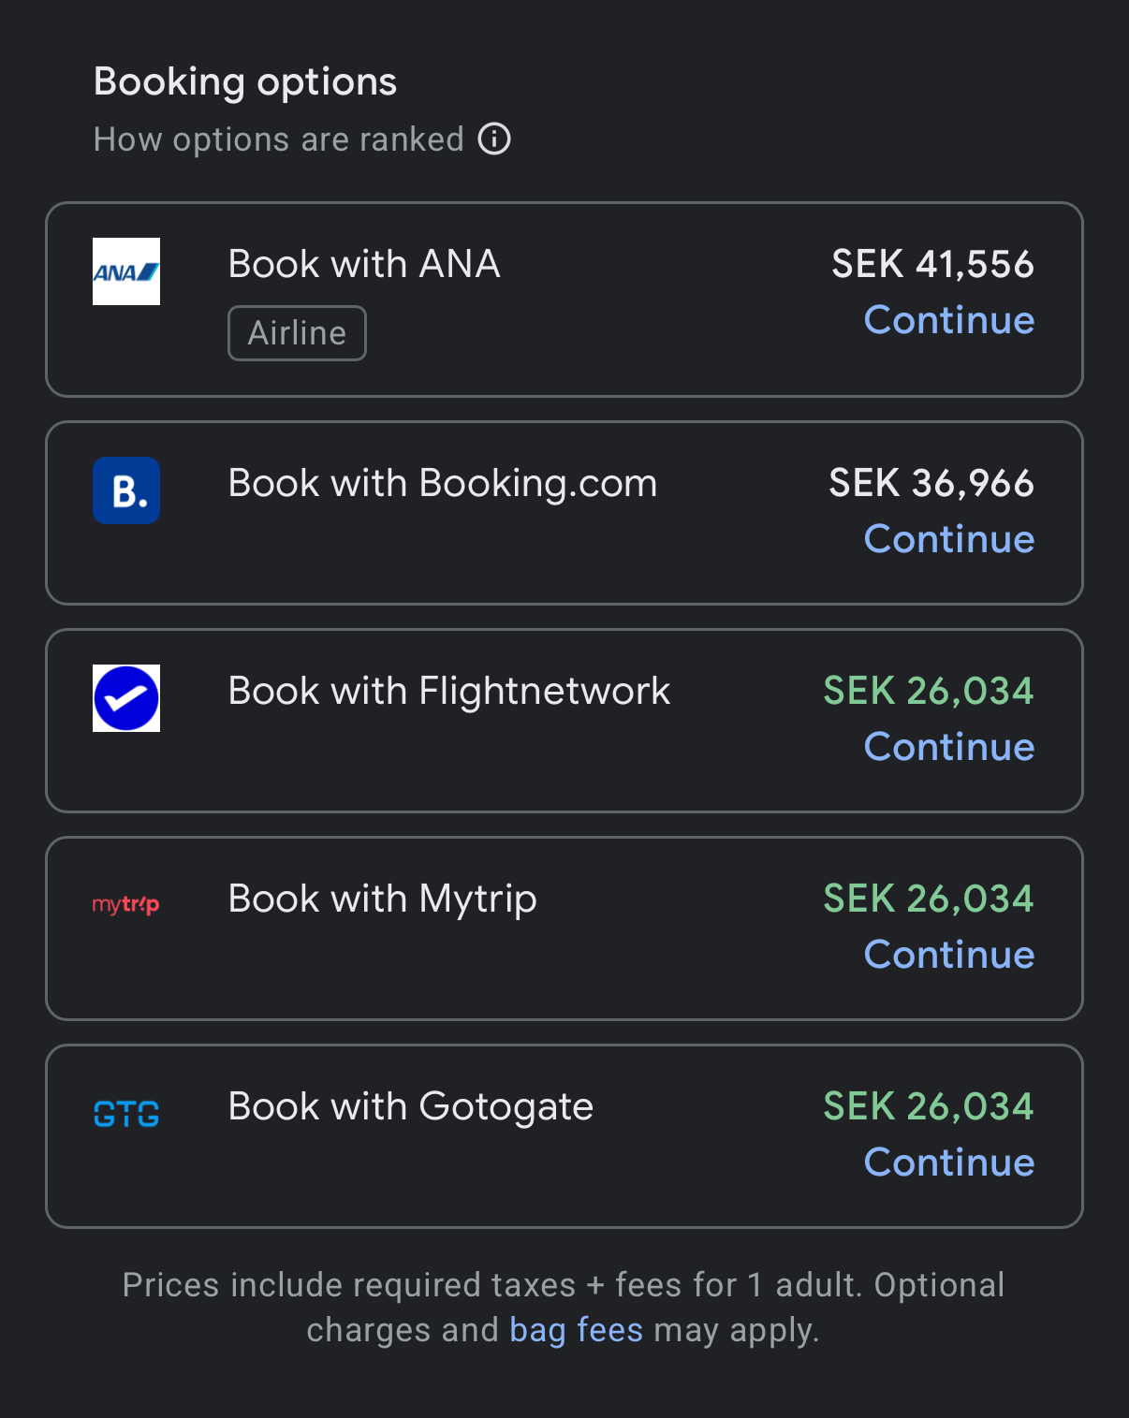Continue booking with Booking.com
Image resolution: width=1129 pixels, height=1418 pixels.
pos(948,539)
